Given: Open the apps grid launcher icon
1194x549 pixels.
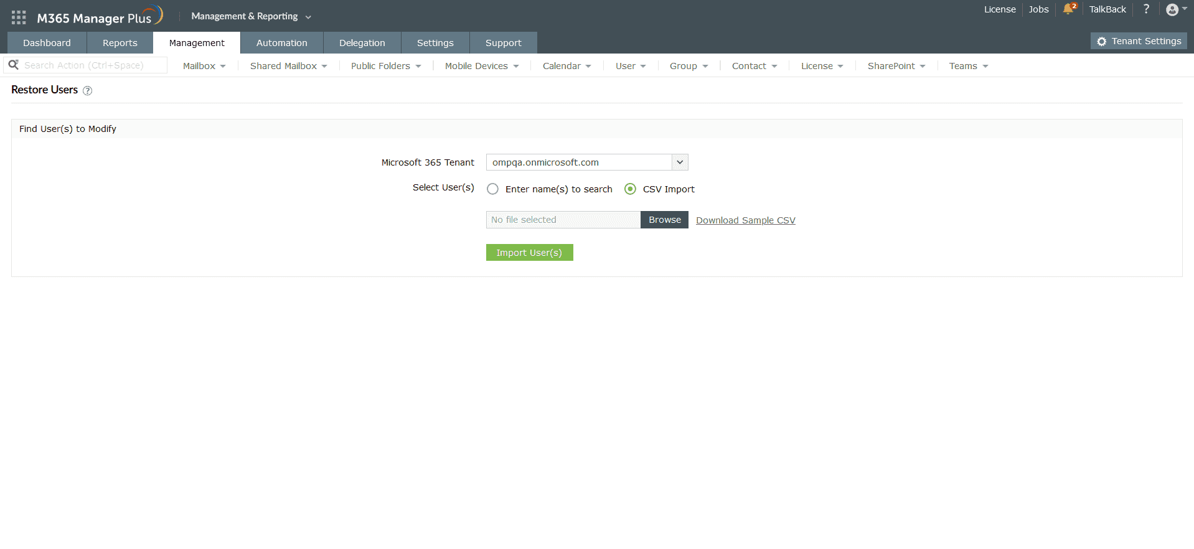Looking at the screenshot, I should (x=19, y=17).
